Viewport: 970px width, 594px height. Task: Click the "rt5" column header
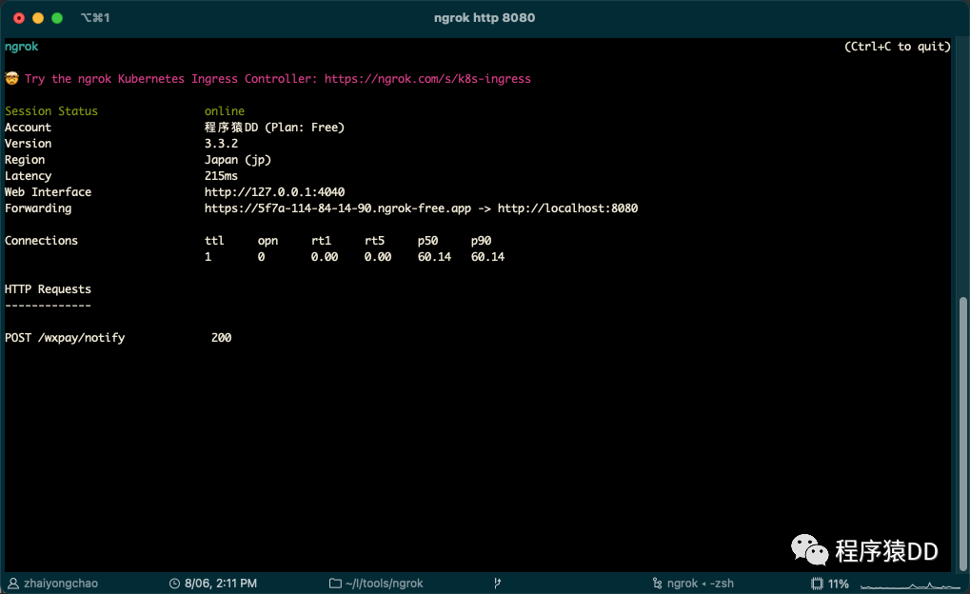tap(374, 240)
